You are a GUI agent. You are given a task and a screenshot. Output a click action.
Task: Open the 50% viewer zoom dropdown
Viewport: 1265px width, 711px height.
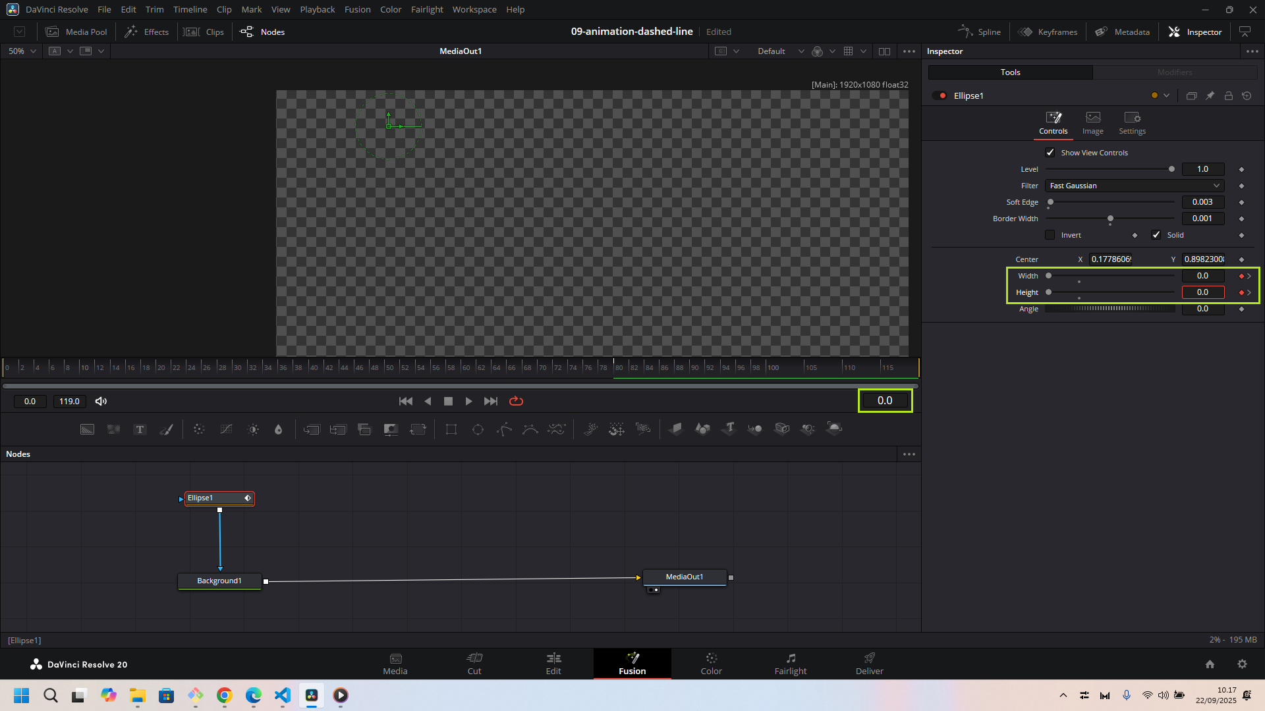pos(22,51)
